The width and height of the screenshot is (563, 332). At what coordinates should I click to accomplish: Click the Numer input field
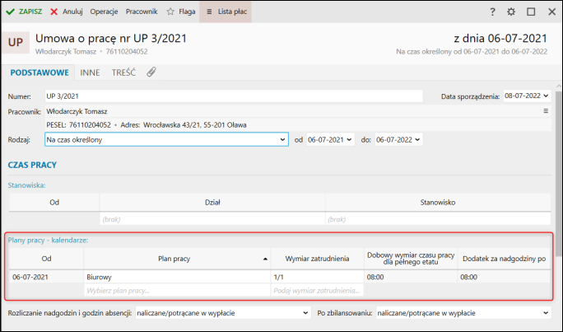(234, 96)
